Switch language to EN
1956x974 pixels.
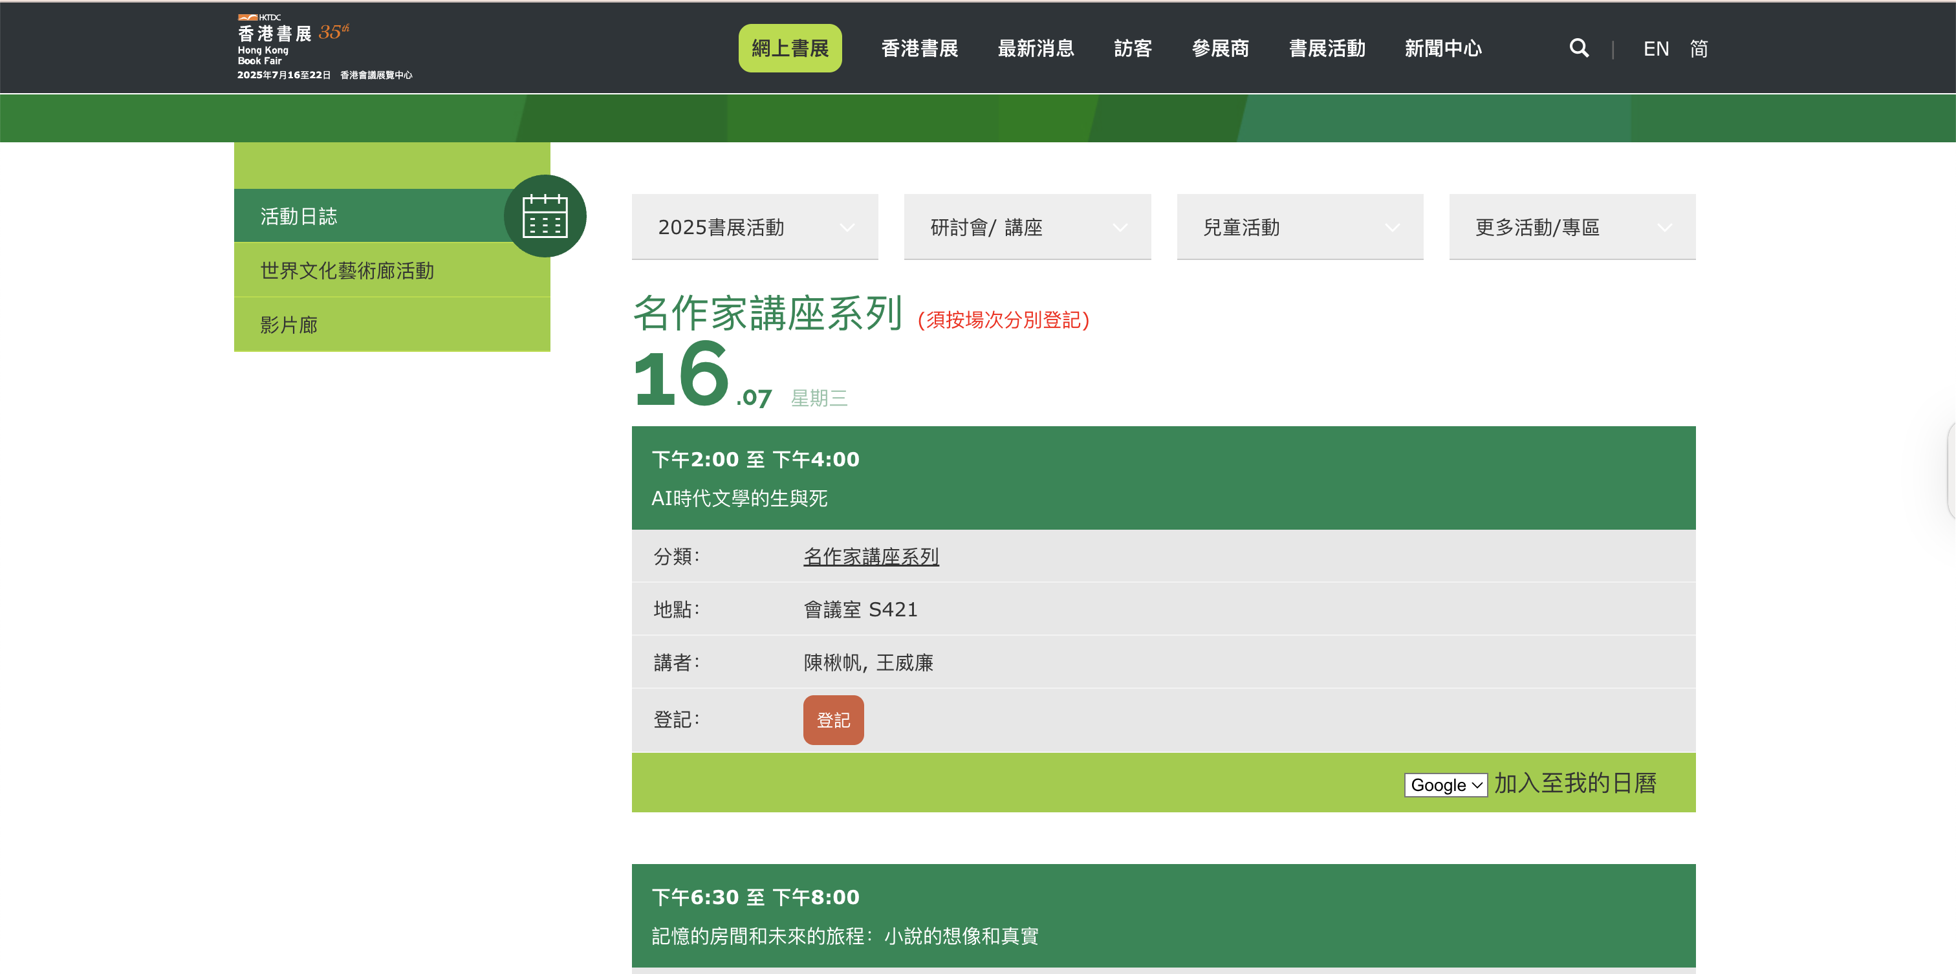click(x=1655, y=49)
